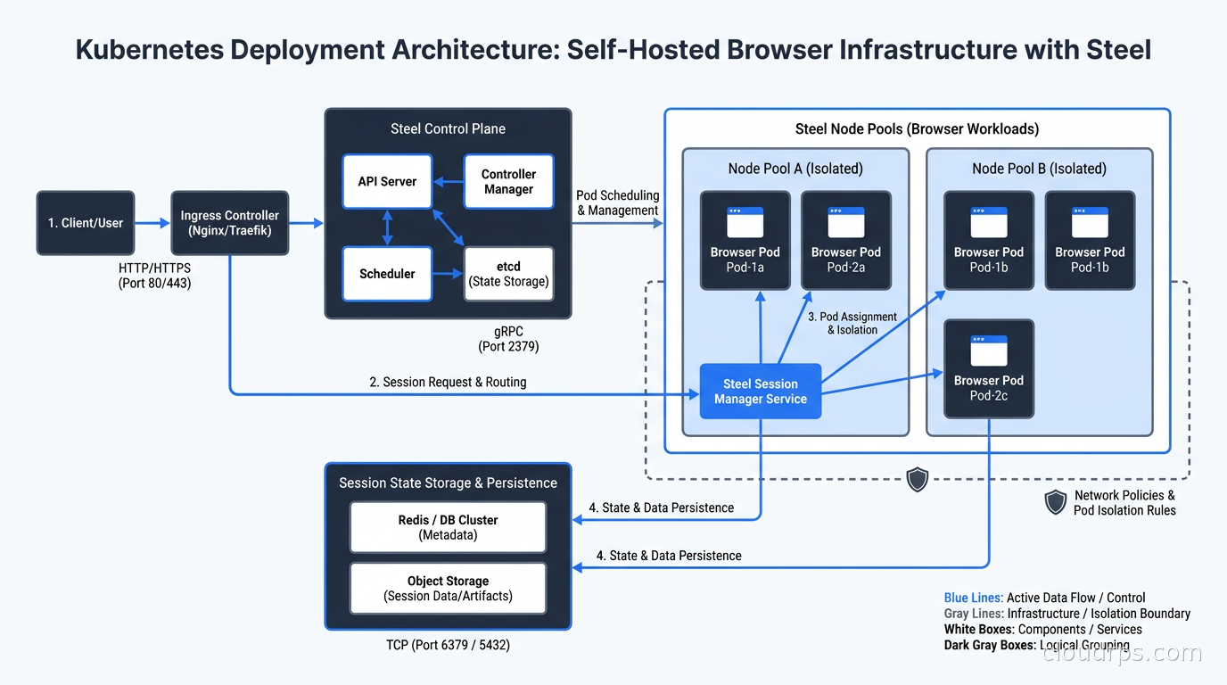
Task: Select the Ingress Controller (Nginx/Traefik) box
Action: tap(230, 223)
